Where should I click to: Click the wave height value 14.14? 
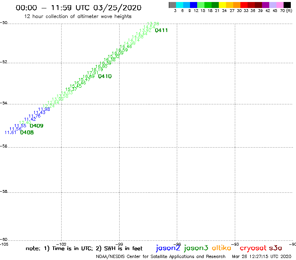pyautogui.click(x=134, y=40)
